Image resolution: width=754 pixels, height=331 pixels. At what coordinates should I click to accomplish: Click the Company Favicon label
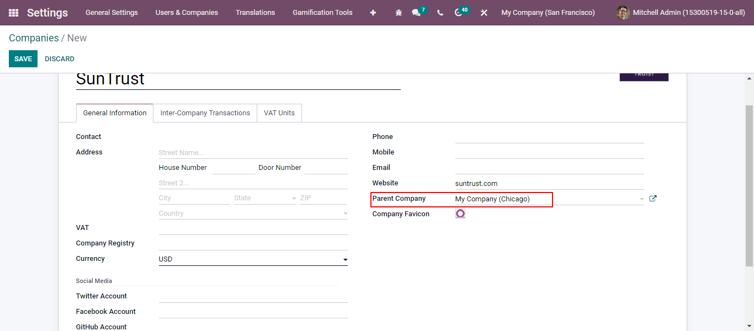(401, 214)
